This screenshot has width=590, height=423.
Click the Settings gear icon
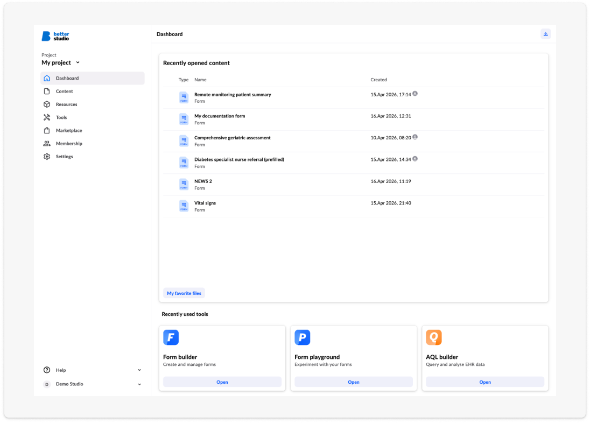pos(47,157)
